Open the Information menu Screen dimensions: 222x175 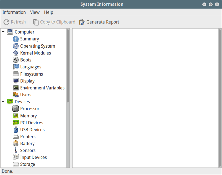click(x=14, y=12)
